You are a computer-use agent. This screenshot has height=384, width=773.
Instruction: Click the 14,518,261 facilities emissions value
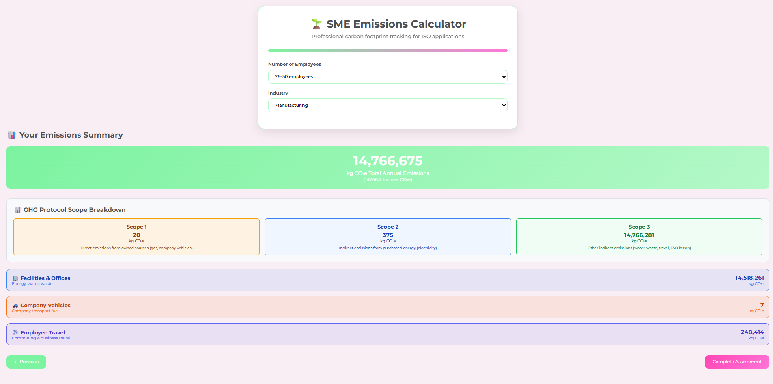[x=749, y=278]
